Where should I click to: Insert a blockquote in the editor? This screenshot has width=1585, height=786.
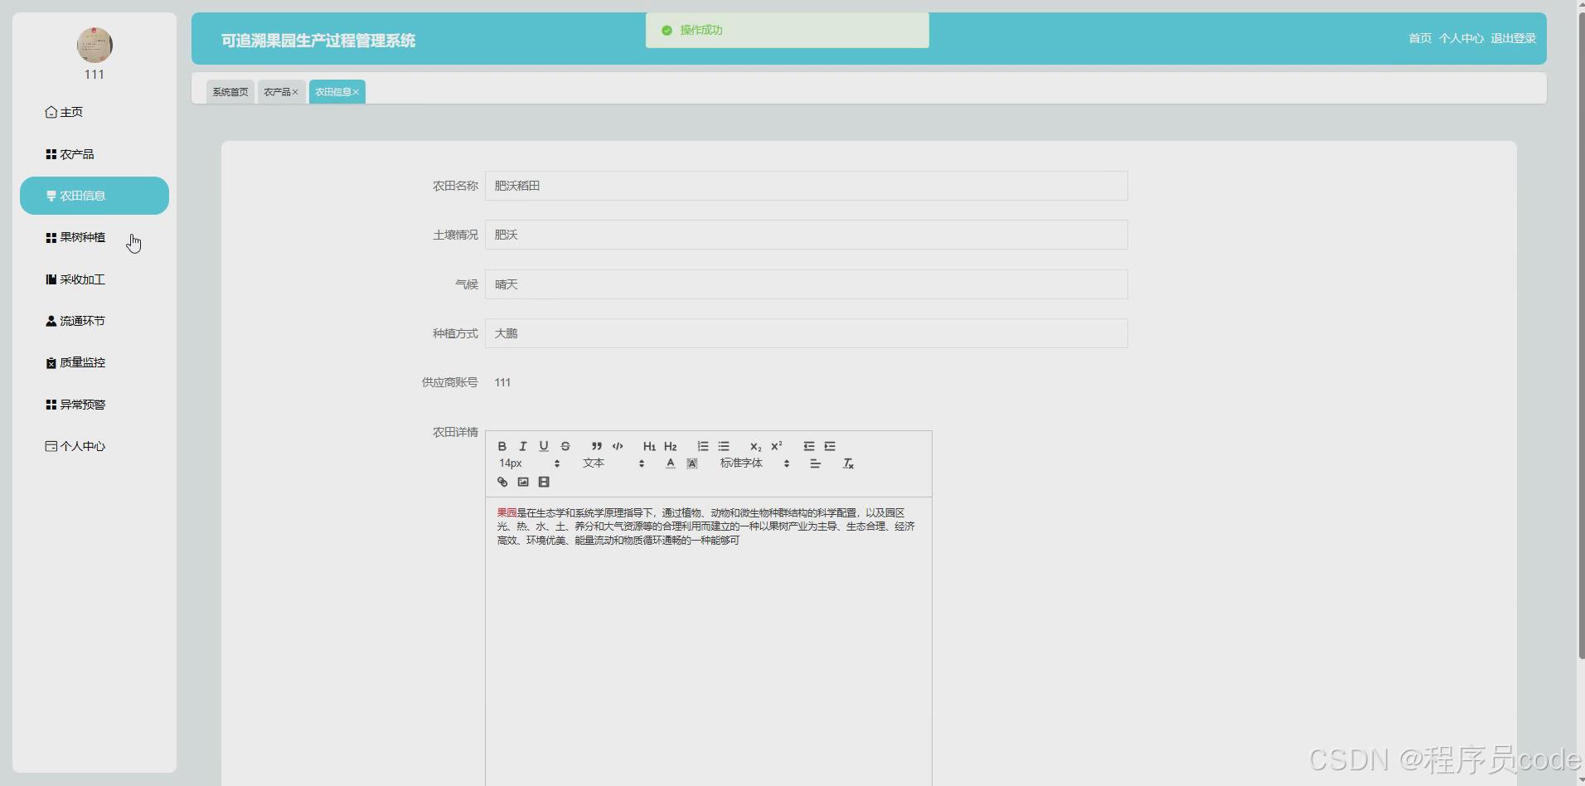[596, 446]
